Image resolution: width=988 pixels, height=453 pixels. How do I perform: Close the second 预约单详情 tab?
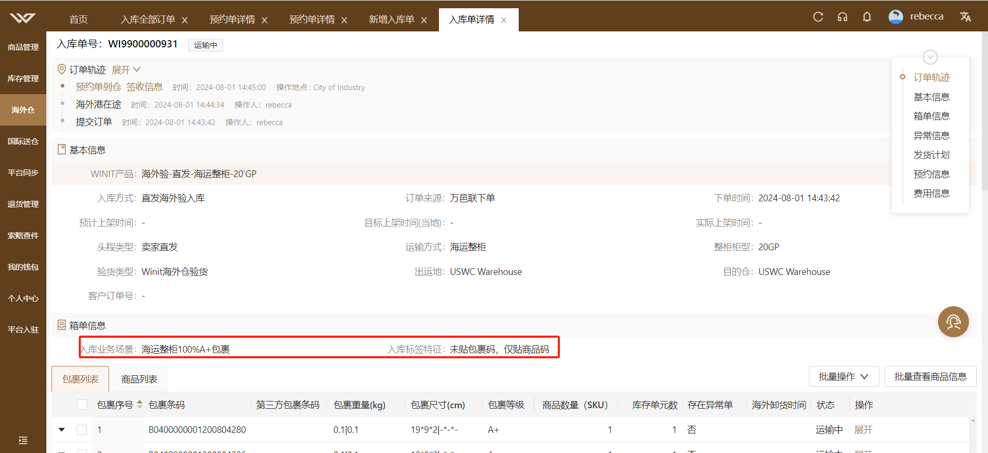[344, 20]
